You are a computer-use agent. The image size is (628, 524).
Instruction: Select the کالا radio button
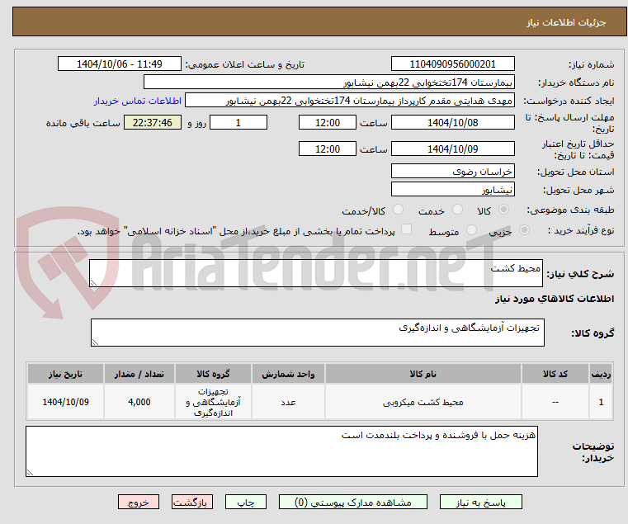pos(504,210)
